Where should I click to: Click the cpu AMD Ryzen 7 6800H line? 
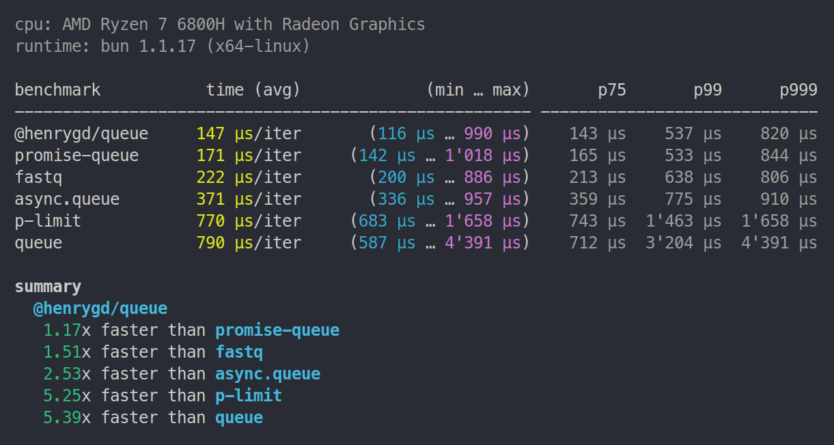tap(220, 25)
